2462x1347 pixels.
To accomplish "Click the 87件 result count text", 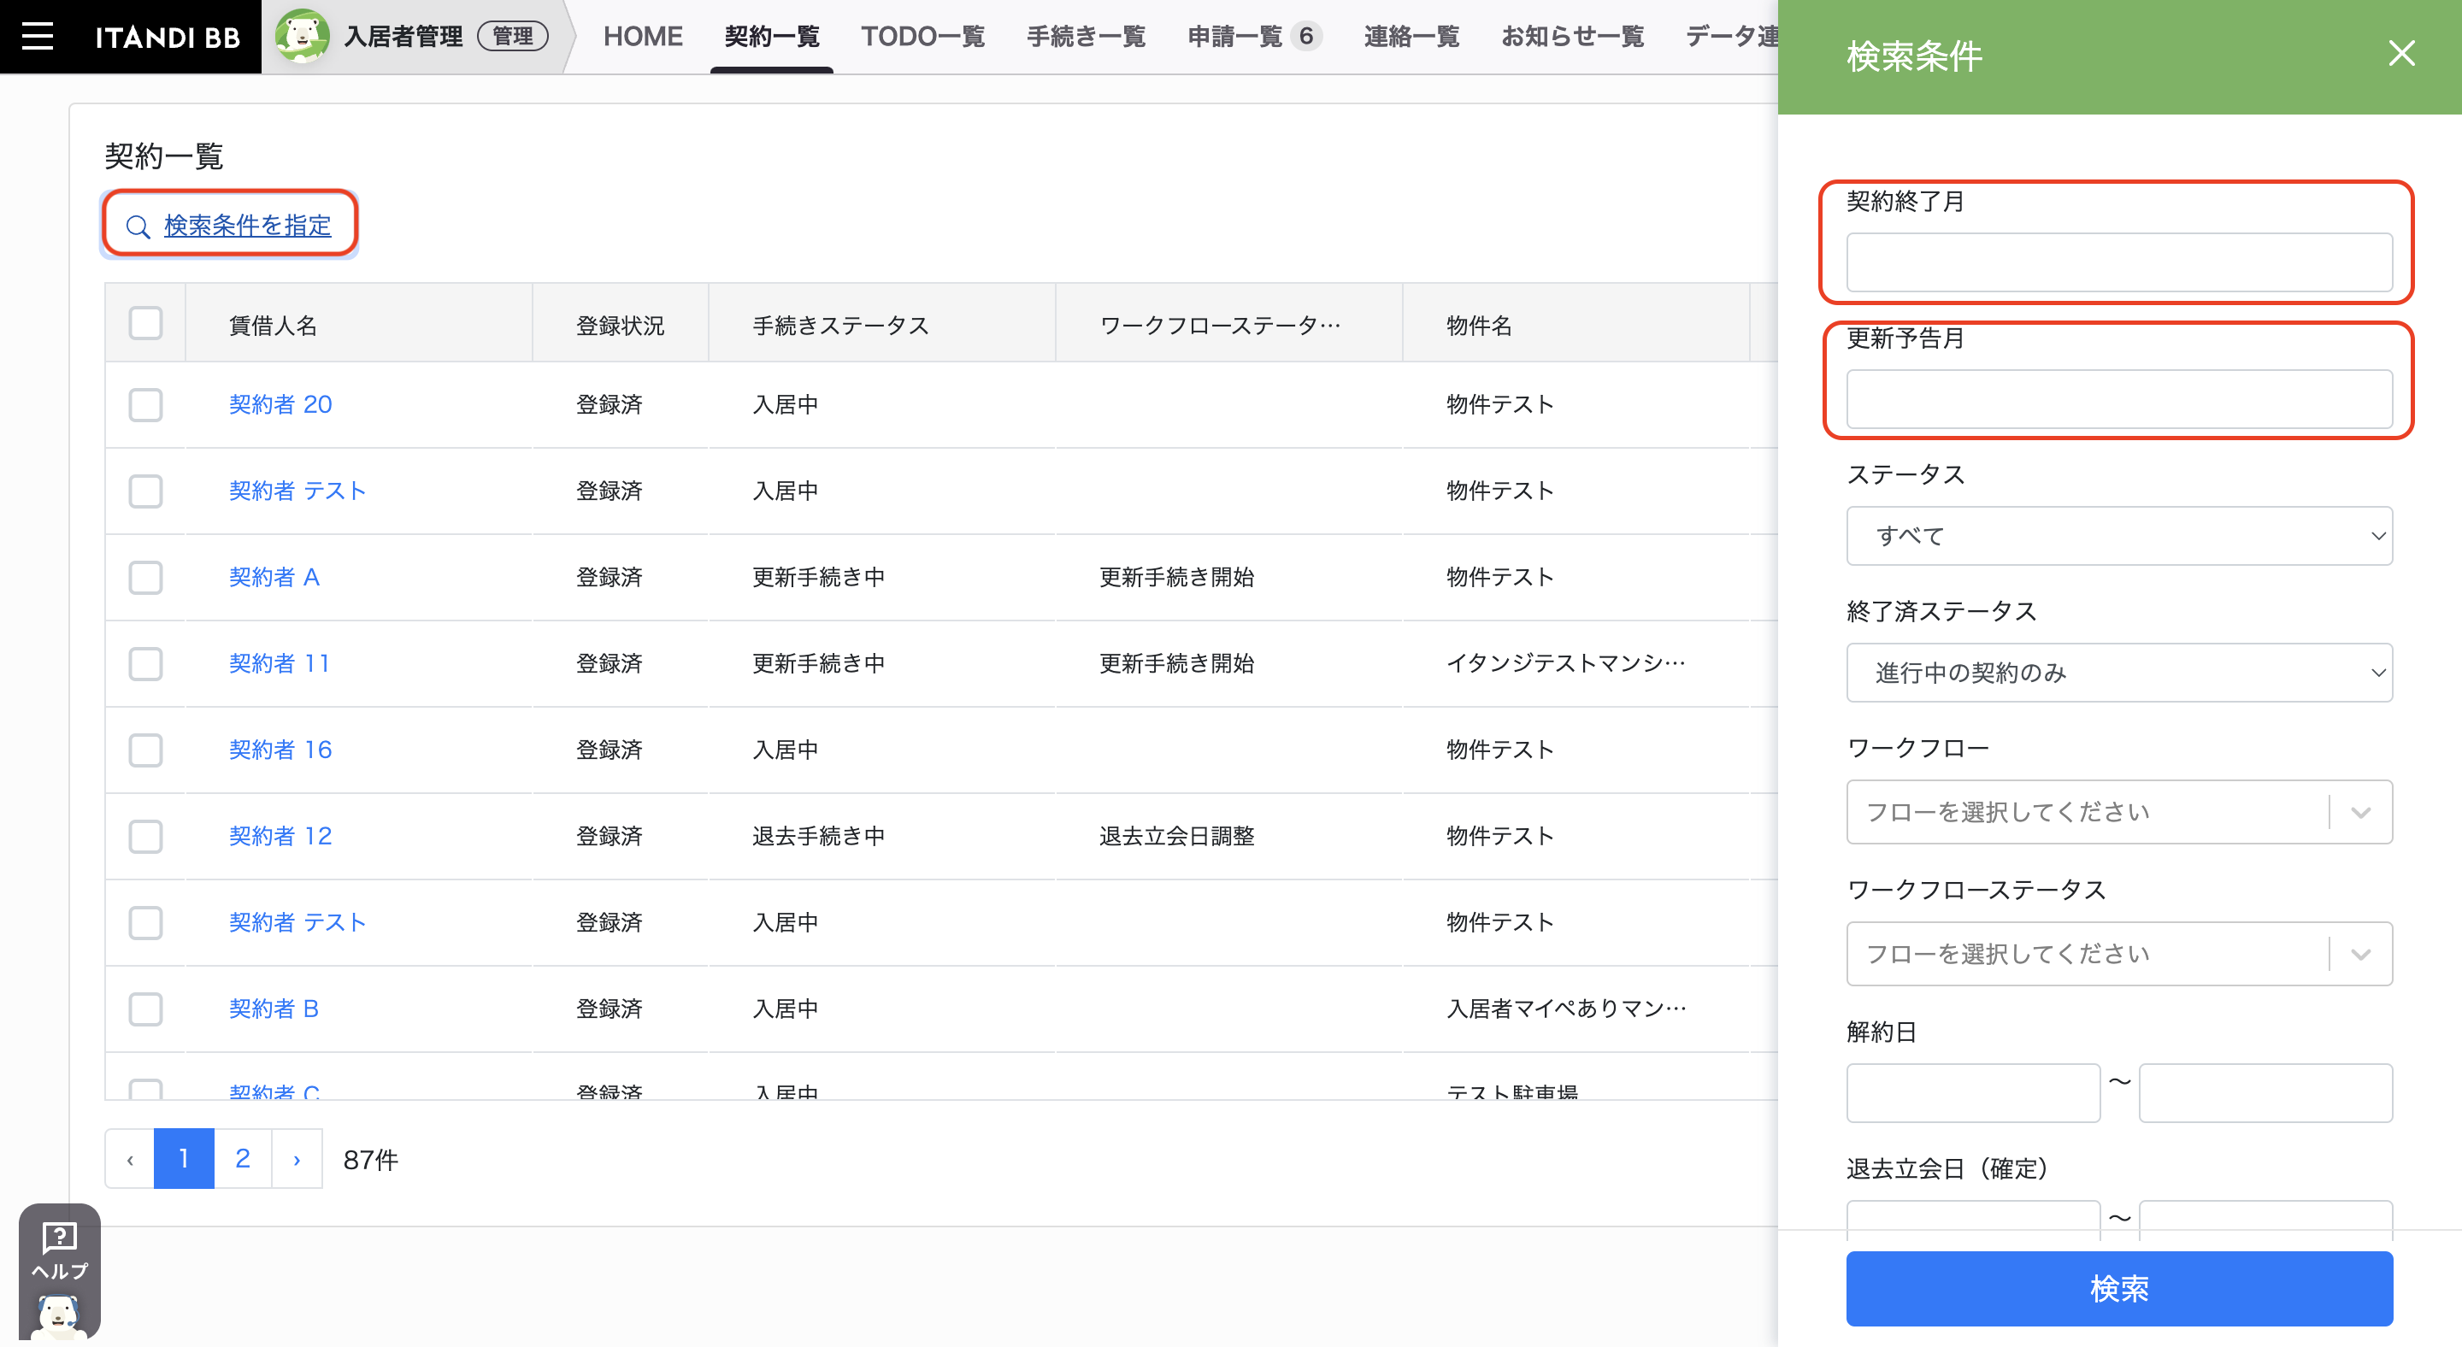I will [371, 1160].
